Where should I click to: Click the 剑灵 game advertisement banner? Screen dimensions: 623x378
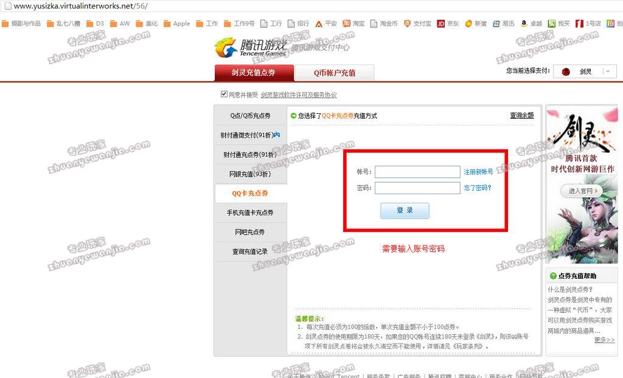point(582,185)
